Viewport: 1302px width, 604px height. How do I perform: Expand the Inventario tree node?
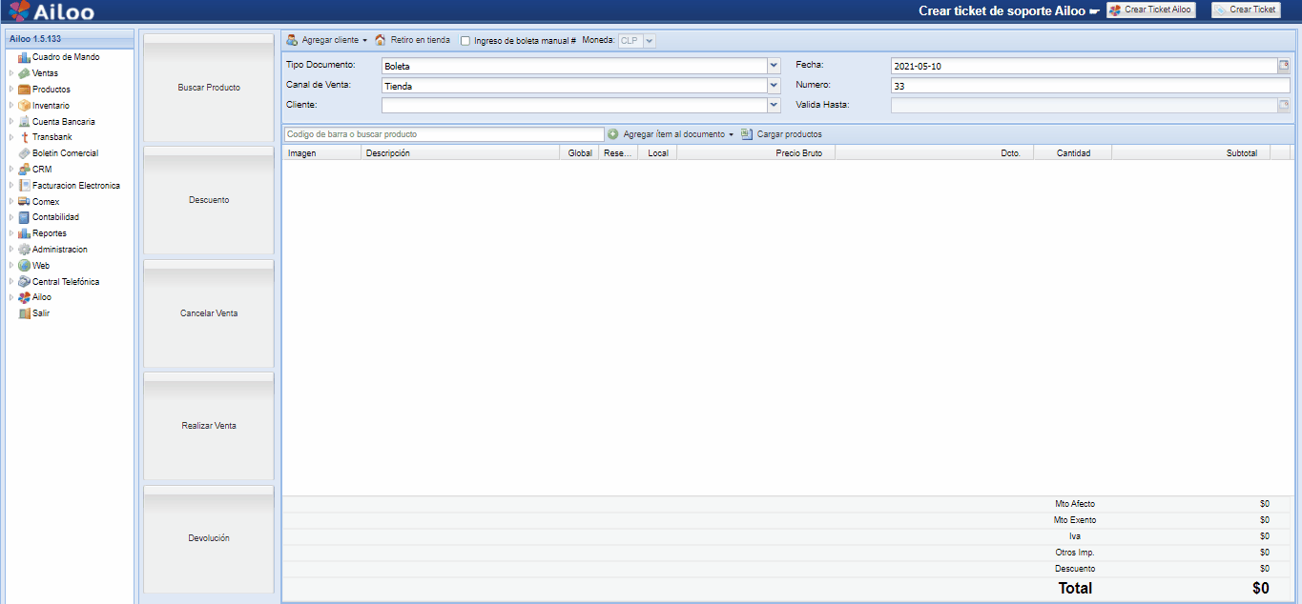[11, 106]
